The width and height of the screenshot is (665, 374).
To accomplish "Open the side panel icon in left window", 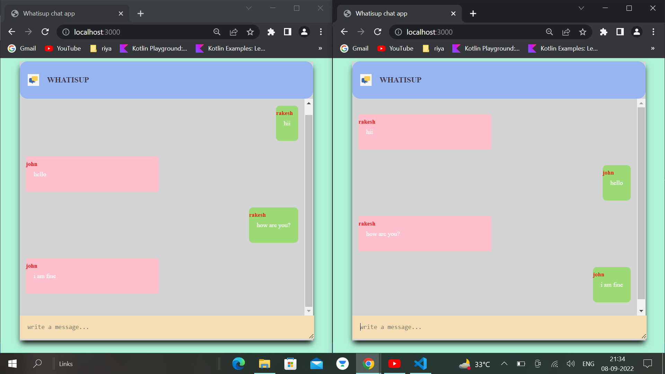I will pyautogui.click(x=287, y=32).
